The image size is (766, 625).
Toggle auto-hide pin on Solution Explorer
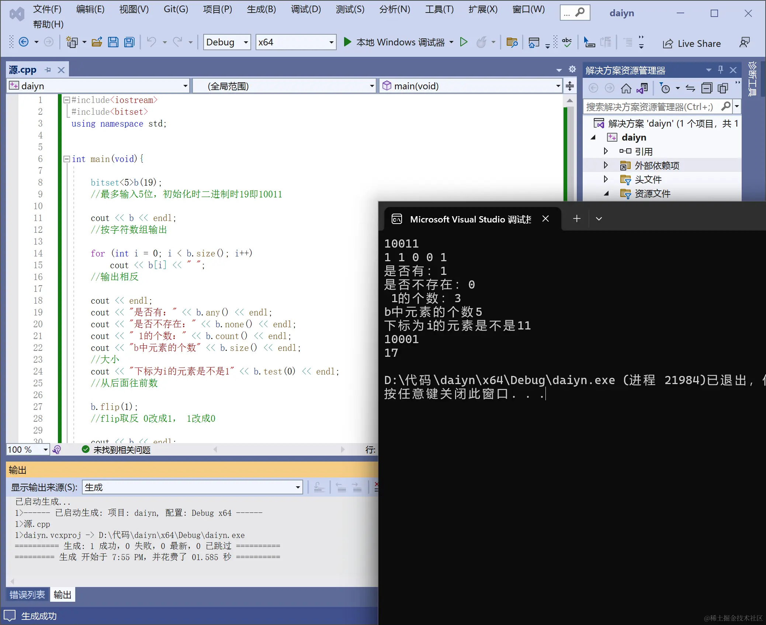click(721, 70)
